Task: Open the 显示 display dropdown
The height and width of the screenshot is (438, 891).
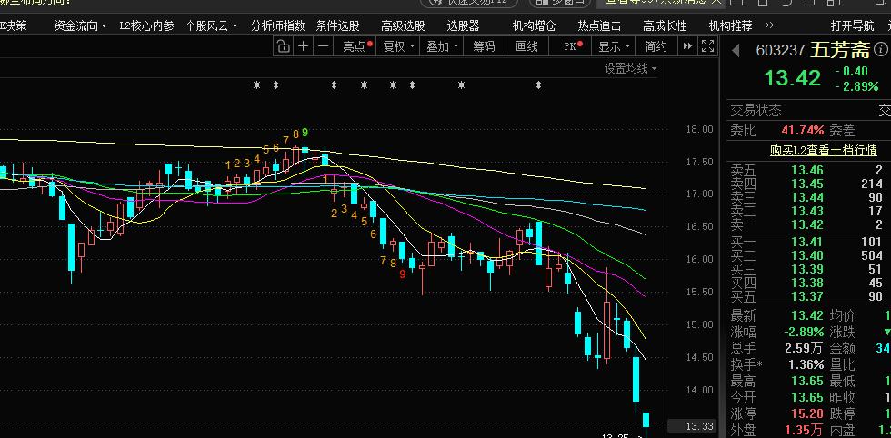Action: tap(615, 46)
